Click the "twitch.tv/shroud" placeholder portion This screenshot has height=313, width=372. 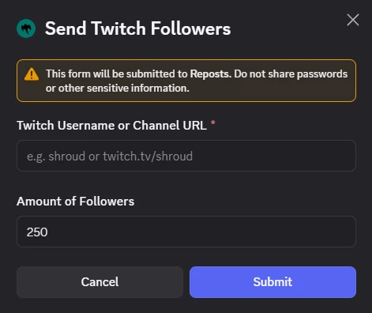148,156
